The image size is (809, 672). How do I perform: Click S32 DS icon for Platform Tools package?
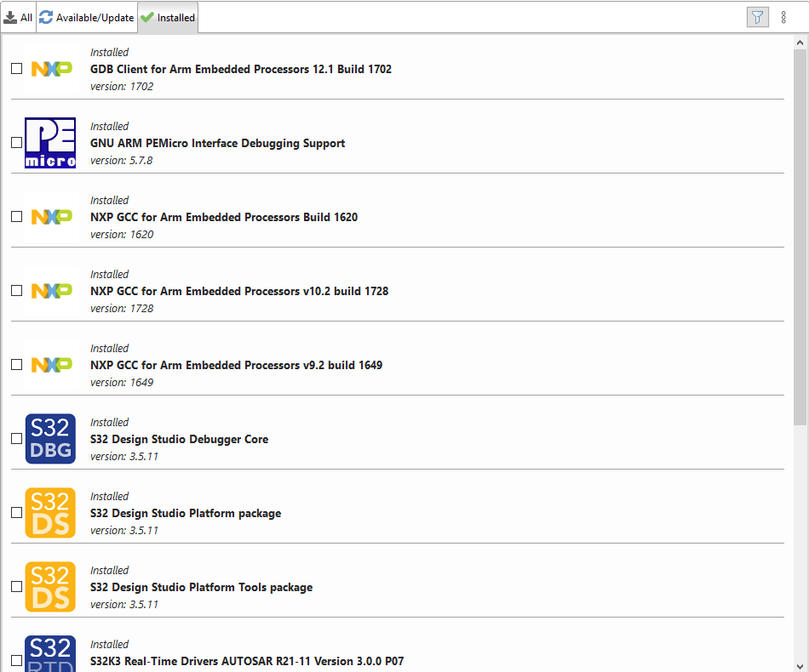[x=50, y=586]
